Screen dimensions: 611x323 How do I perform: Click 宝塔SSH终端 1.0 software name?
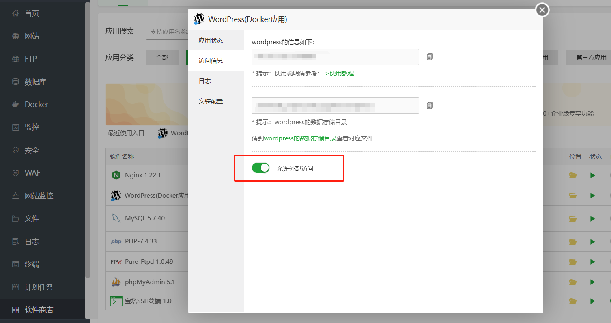click(148, 301)
